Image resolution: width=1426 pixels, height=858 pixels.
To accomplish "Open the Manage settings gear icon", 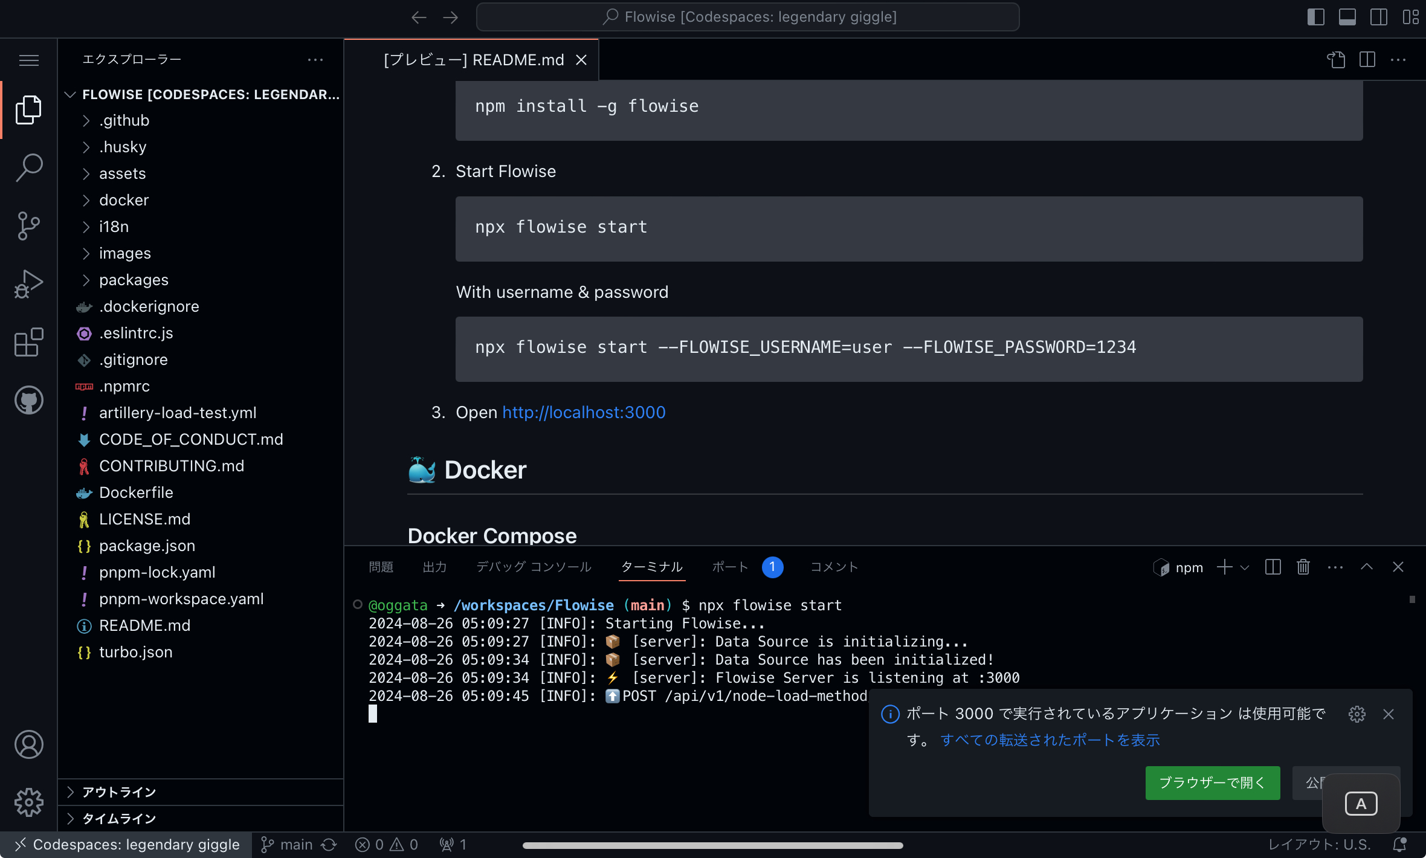I will click(28, 802).
